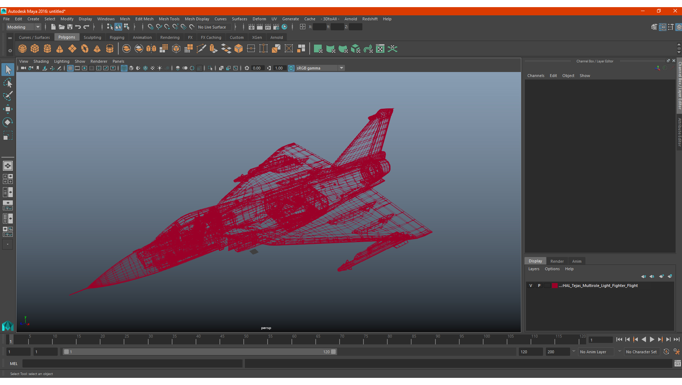Switch to the Render layer tab
Image resolution: width=682 pixels, height=385 pixels.
click(557, 261)
